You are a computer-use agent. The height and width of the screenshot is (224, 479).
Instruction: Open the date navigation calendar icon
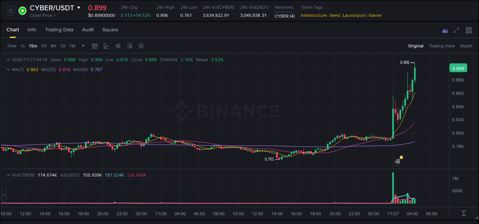(x=95, y=46)
